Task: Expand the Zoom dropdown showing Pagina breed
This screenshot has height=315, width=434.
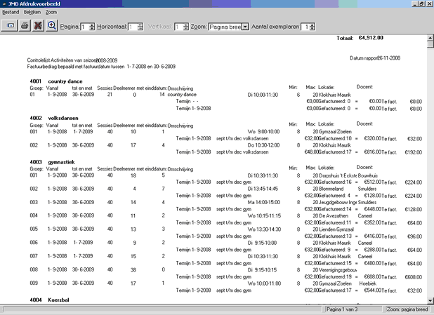Action: tap(245, 27)
